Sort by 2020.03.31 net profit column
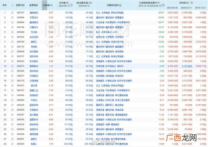Viewport: 208px width, 147px height. (x=186, y=8)
